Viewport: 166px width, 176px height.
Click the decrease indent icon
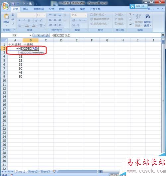point(50,25)
